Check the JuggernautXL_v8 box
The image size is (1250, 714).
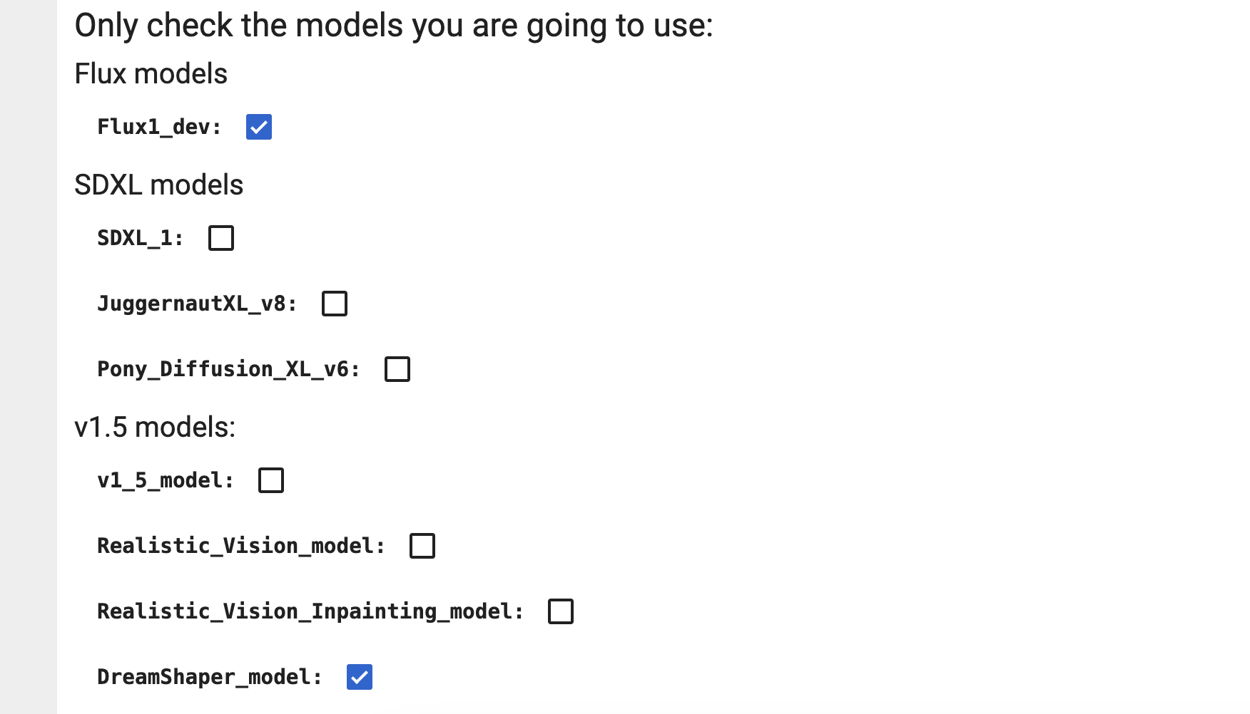click(333, 304)
